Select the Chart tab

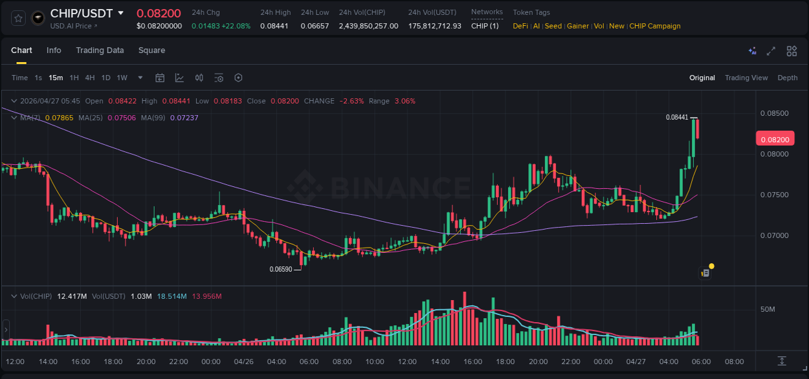tap(21, 50)
